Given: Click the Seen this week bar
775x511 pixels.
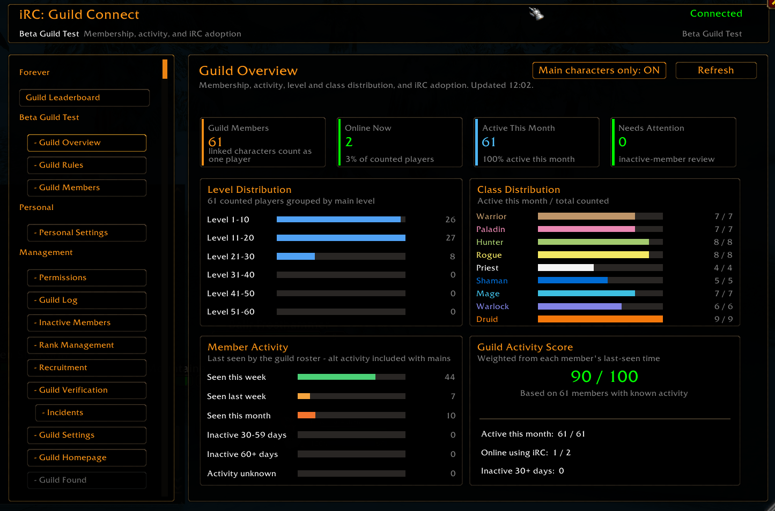Looking at the screenshot, I should pos(351,377).
